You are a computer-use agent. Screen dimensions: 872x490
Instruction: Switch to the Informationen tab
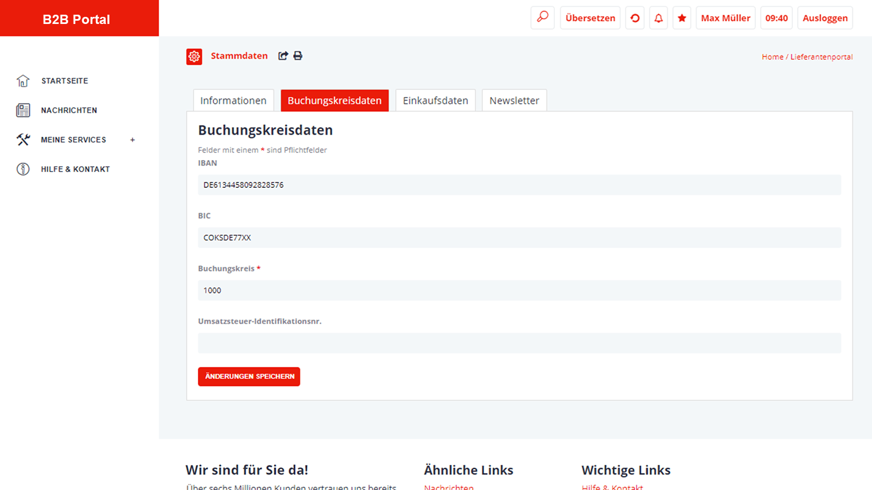pyautogui.click(x=233, y=101)
